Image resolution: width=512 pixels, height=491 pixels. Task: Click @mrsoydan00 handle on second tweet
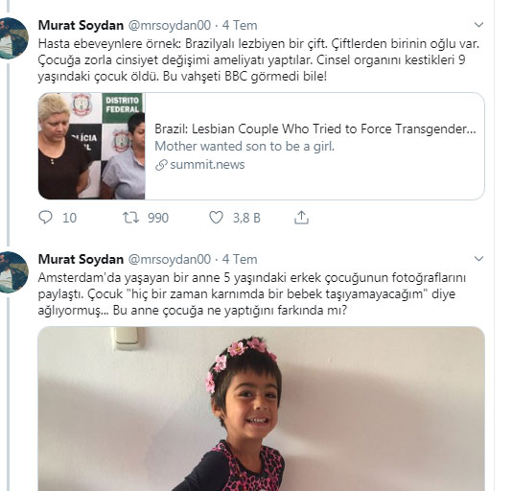coord(169,259)
